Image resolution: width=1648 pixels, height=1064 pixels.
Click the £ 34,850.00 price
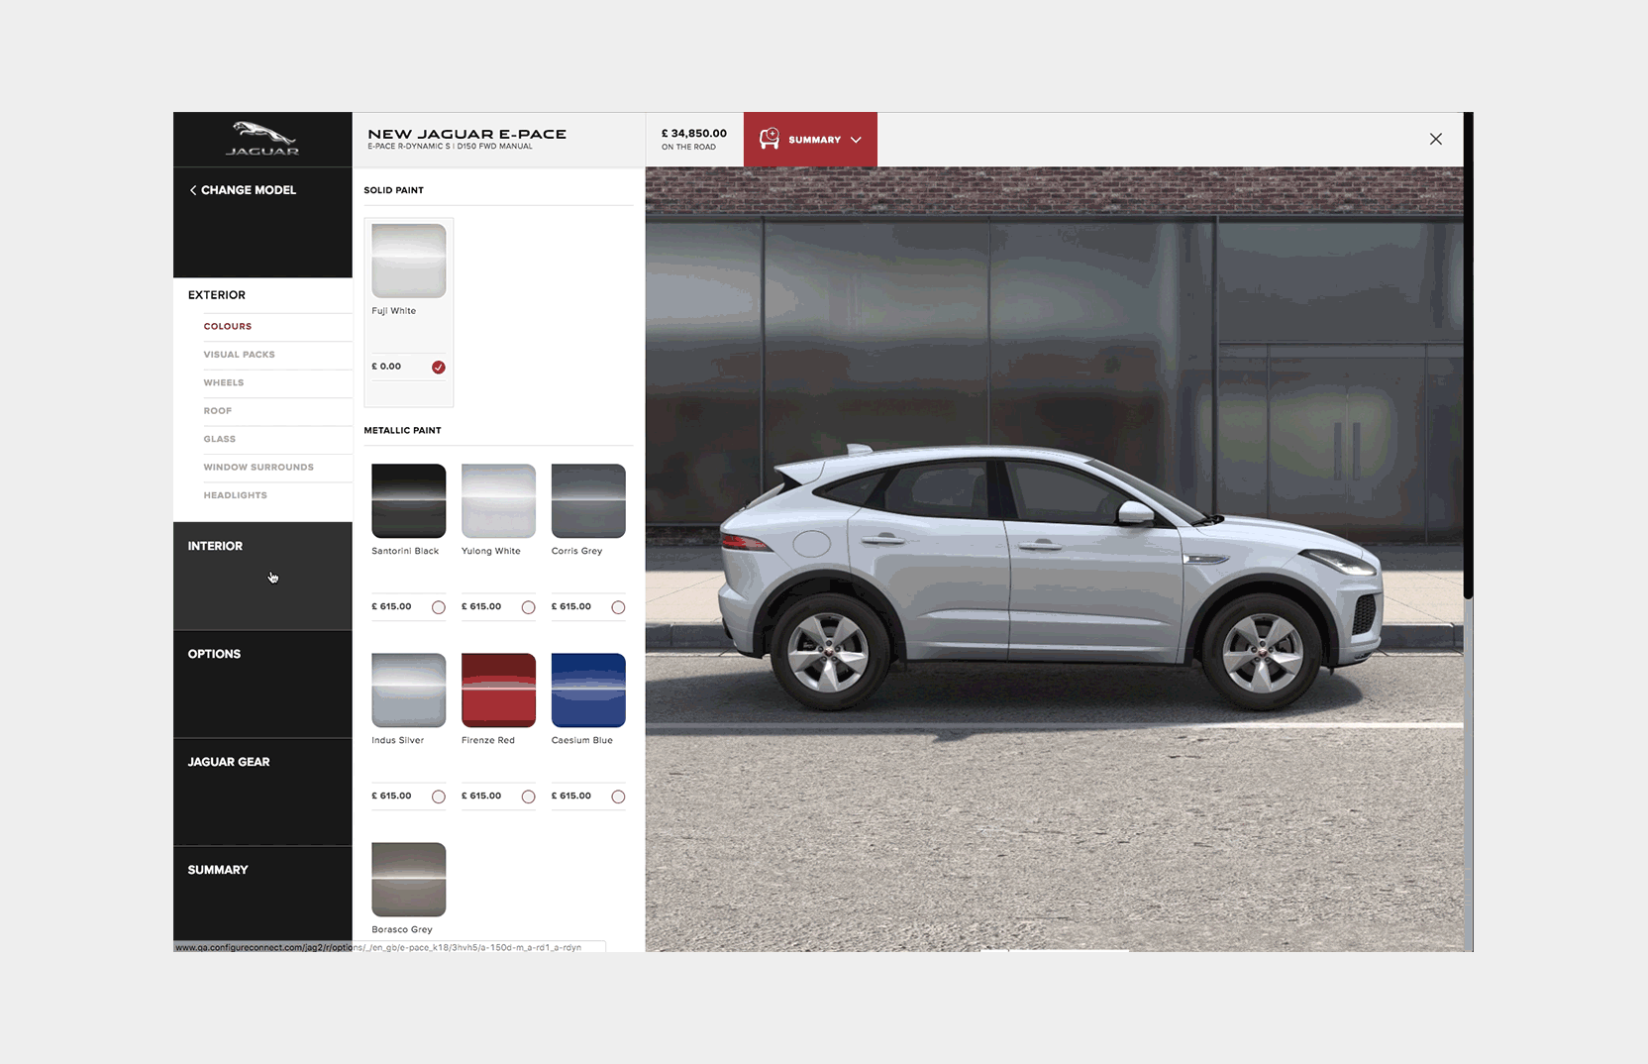pyautogui.click(x=694, y=133)
